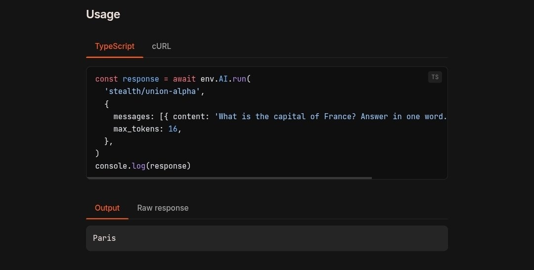Show the Raw response tab
Viewport: 534px width, 270px height.
tap(163, 208)
